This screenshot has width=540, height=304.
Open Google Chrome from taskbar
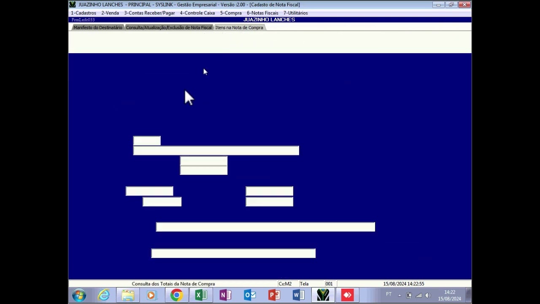[x=176, y=295]
